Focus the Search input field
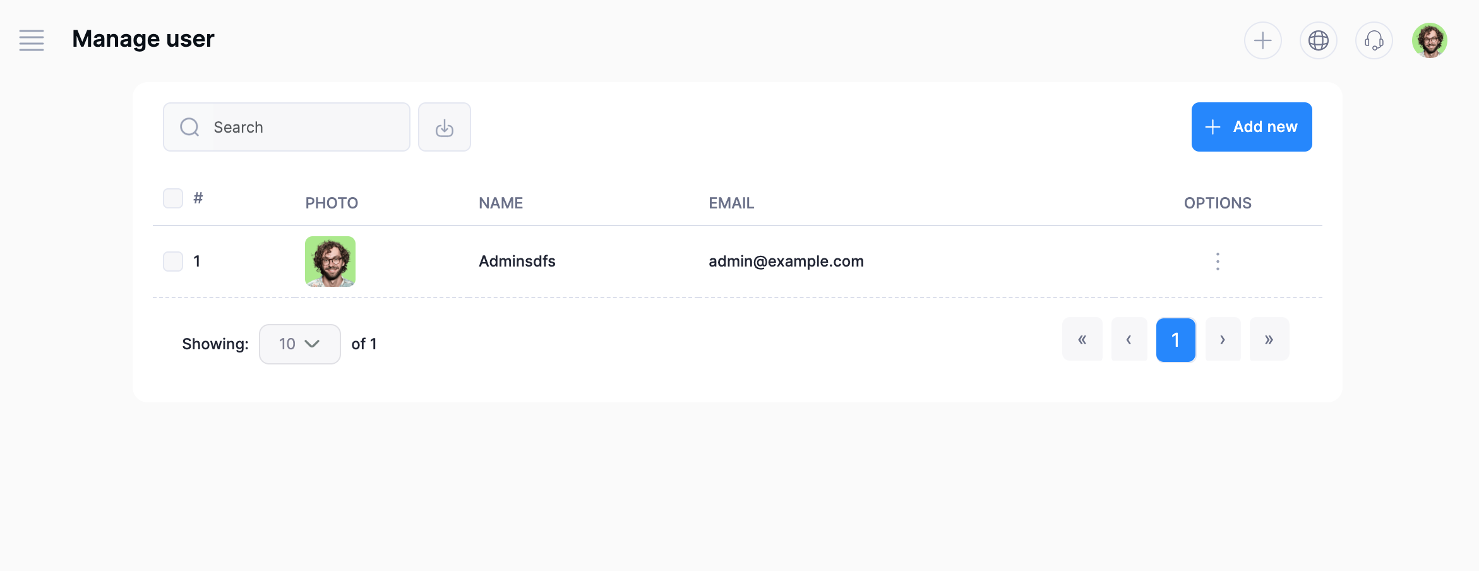This screenshot has width=1479, height=571. [303, 128]
